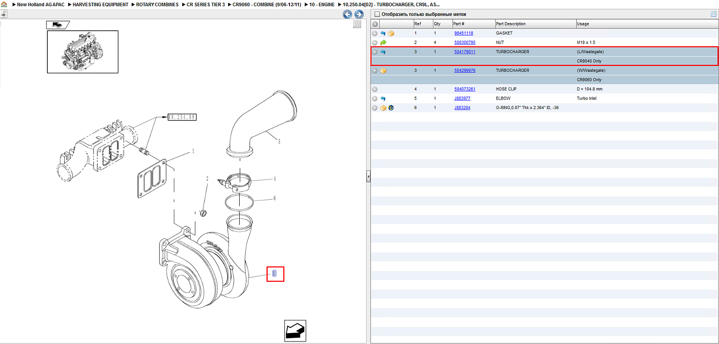The width and height of the screenshot is (719, 344).
Task: Click the blue arrow icon in ELBOW row
Action: click(383, 99)
